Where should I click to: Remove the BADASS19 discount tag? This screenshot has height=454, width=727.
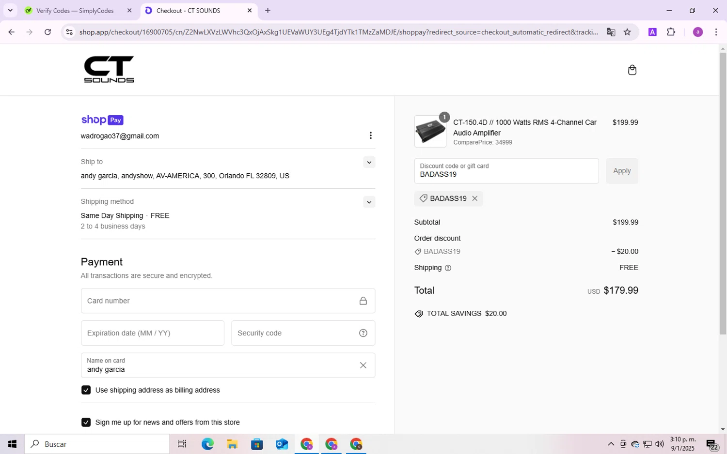pyautogui.click(x=475, y=198)
